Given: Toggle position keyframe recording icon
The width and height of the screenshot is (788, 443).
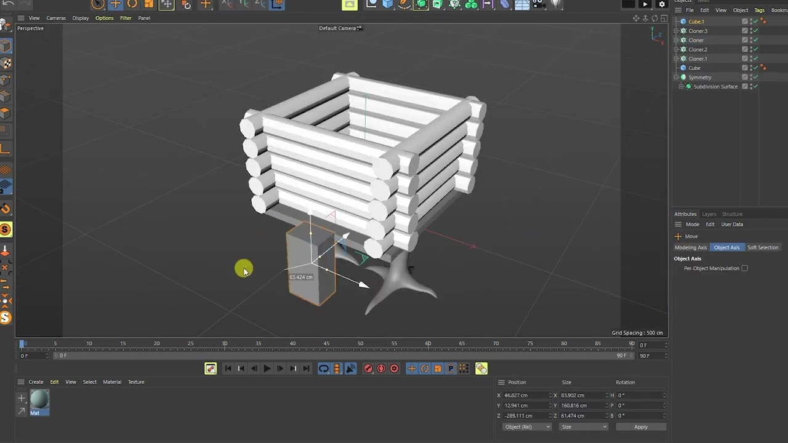Looking at the screenshot, I should click(x=411, y=369).
